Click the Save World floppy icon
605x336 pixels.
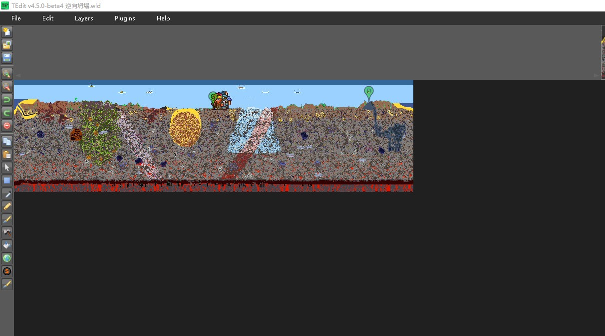[x=7, y=58]
